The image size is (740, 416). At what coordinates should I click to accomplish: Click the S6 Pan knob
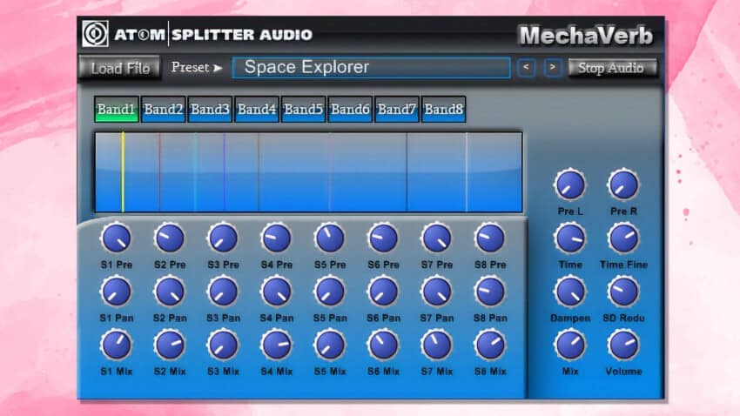click(383, 292)
